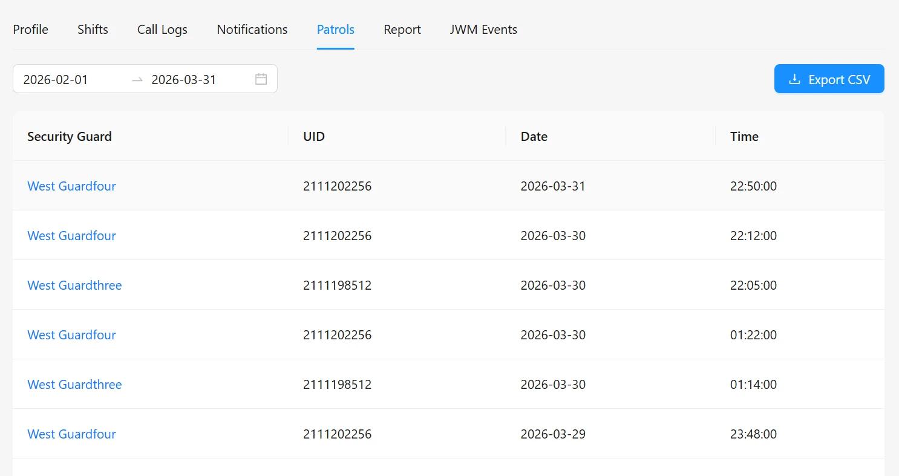The image size is (899, 476).
Task: Open West Guardfour link at 22:12:00
Action: 71,235
